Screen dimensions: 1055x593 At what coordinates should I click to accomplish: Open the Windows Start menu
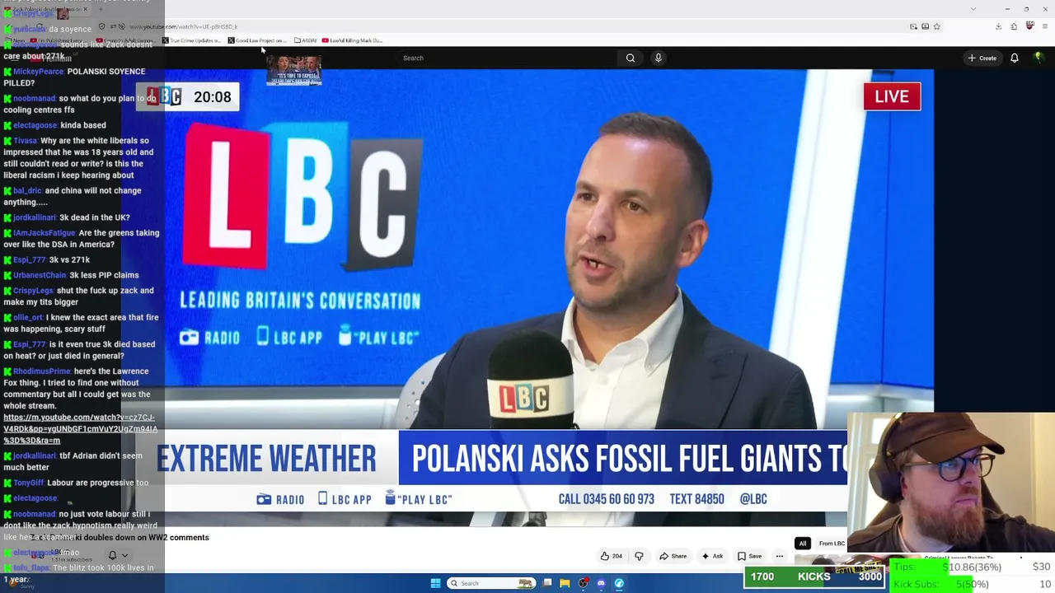(x=435, y=583)
